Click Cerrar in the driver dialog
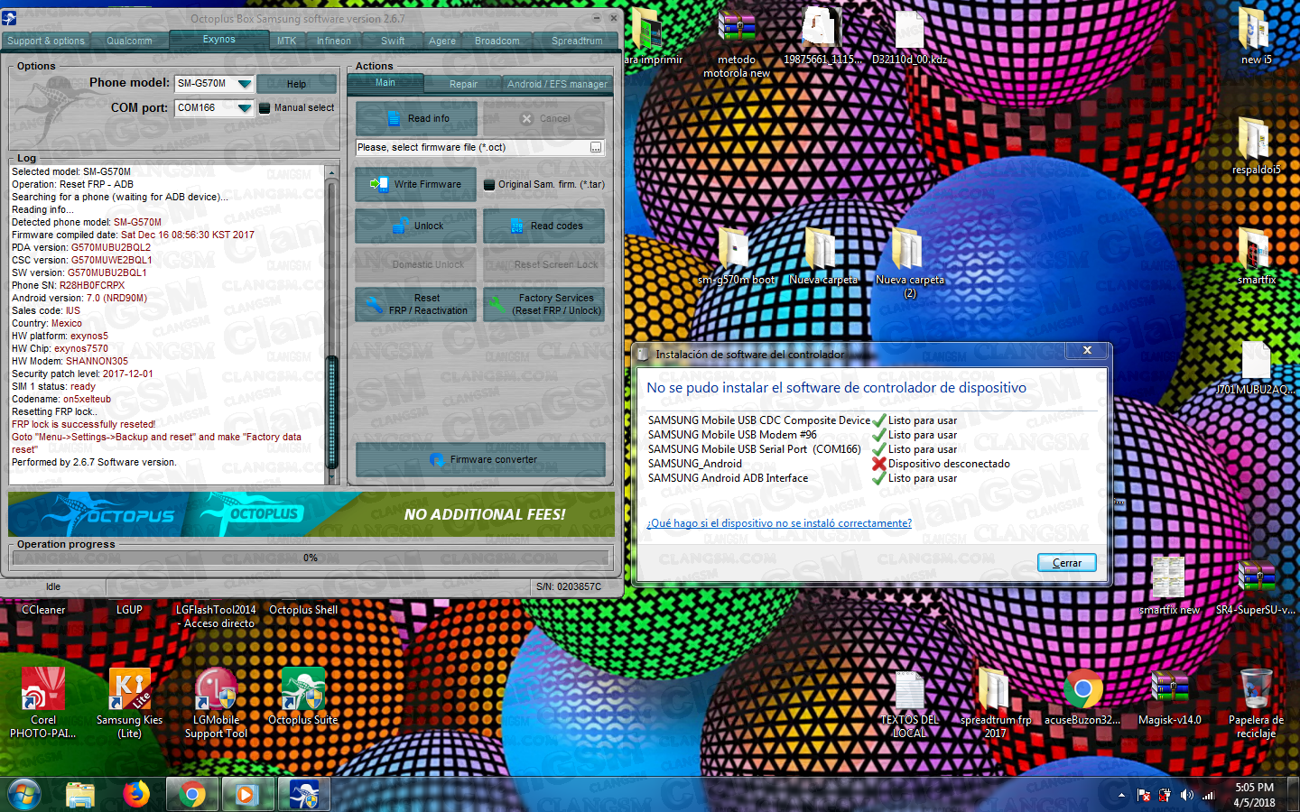 pyautogui.click(x=1066, y=563)
